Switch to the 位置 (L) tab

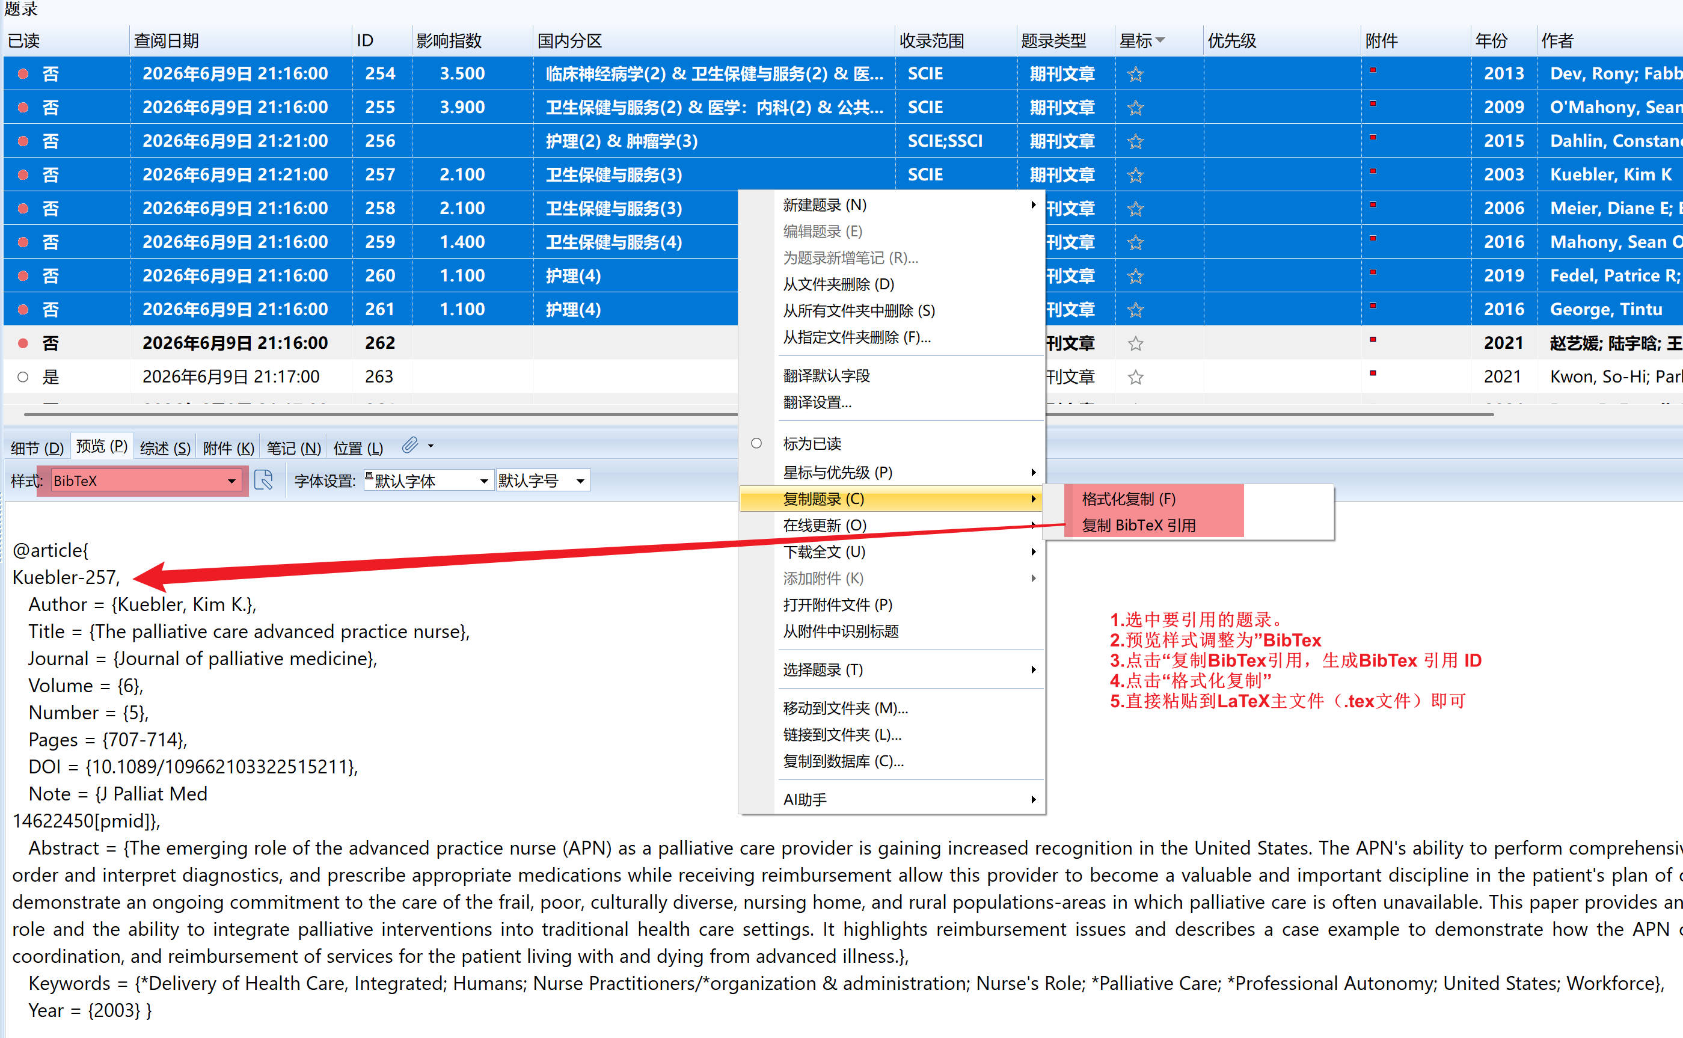click(358, 448)
